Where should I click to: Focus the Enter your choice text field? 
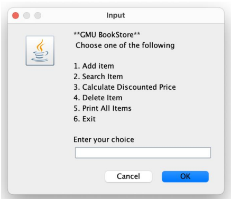[x=143, y=153]
